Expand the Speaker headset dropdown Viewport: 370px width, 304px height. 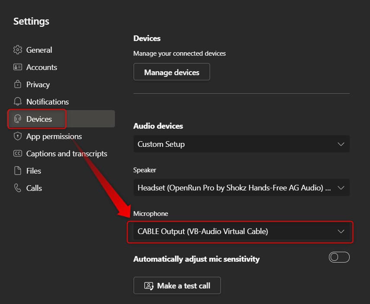coord(241,188)
